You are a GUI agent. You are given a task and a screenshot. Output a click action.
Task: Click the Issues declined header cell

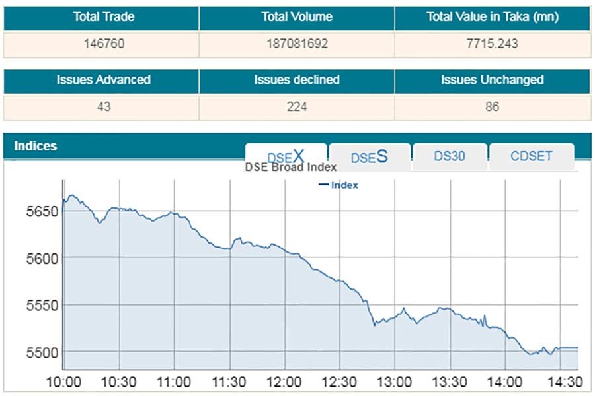296,80
